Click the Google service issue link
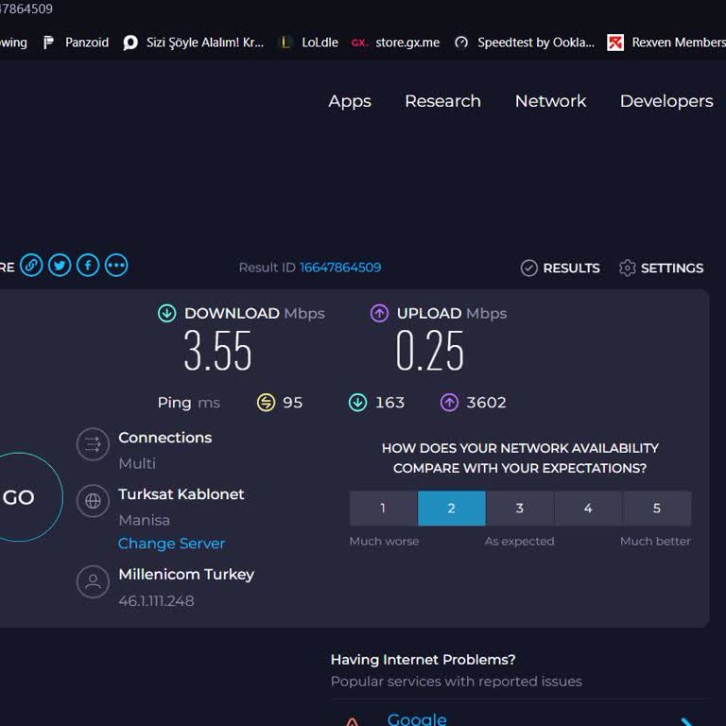The height and width of the screenshot is (726, 726). (417, 719)
